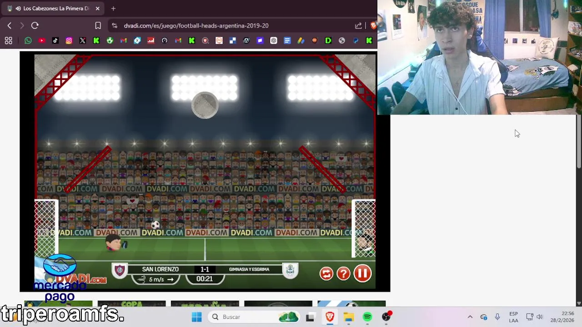Screen dimensions: 582x327
Task: Share this page using the share icon
Action: click(358, 26)
